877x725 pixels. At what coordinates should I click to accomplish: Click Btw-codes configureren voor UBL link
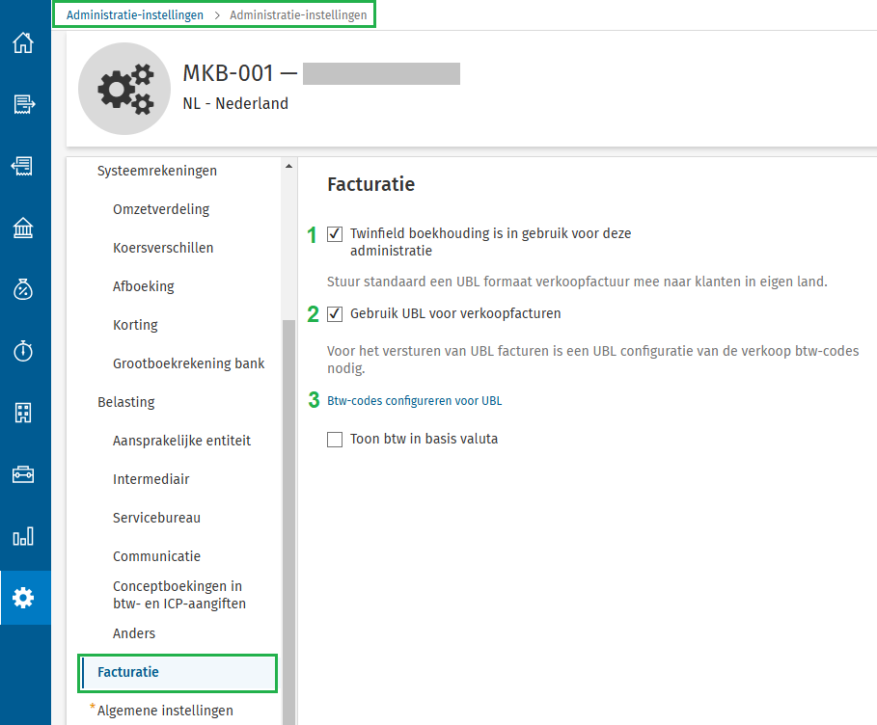415,401
